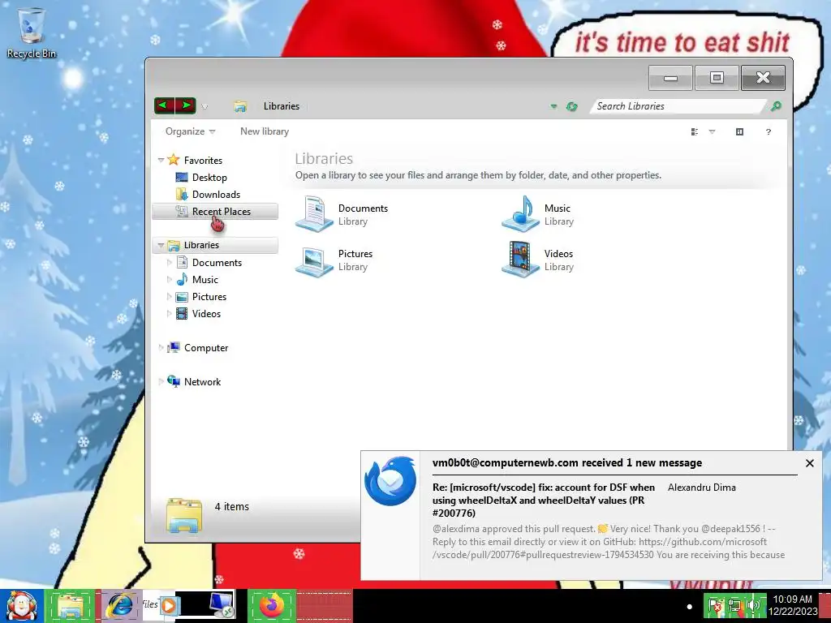Screen dimensions: 831x623
Task: Collapse the Libraries tree node
Action: click(161, 245)
